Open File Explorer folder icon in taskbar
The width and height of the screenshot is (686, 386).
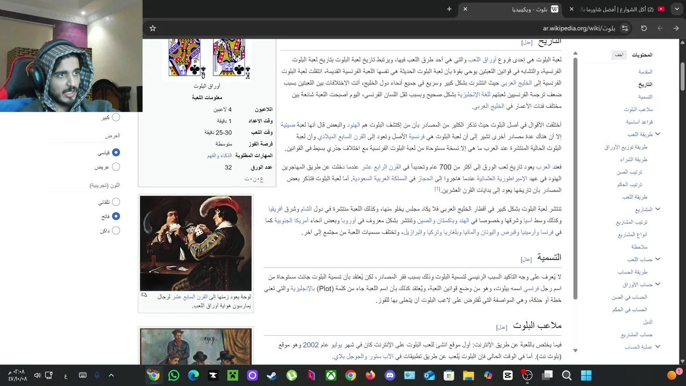(468, 376)
